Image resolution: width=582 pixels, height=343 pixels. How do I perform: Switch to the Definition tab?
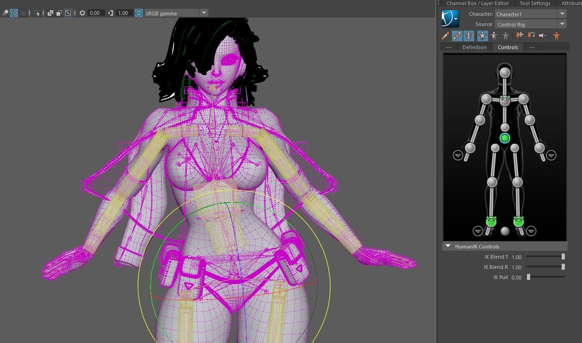pyautogui.click(x=475, y=47)
